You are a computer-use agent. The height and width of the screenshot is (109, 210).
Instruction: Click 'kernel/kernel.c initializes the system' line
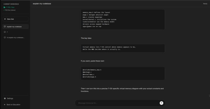(99, 19)
